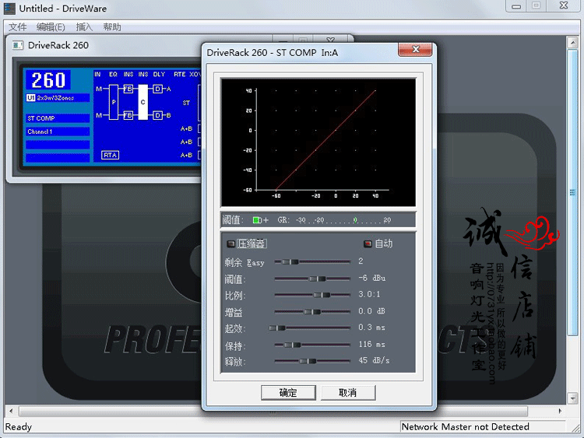Toggle the 自动 auto mode button
This screenshot has width=584, height=438.
pos(368,244)
